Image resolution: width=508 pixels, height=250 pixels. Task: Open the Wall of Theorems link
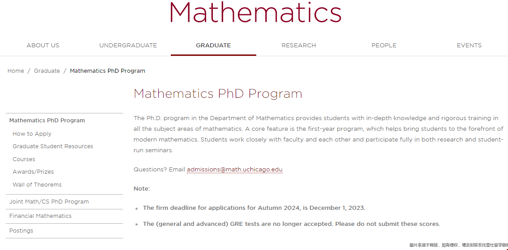pos(37,185)
